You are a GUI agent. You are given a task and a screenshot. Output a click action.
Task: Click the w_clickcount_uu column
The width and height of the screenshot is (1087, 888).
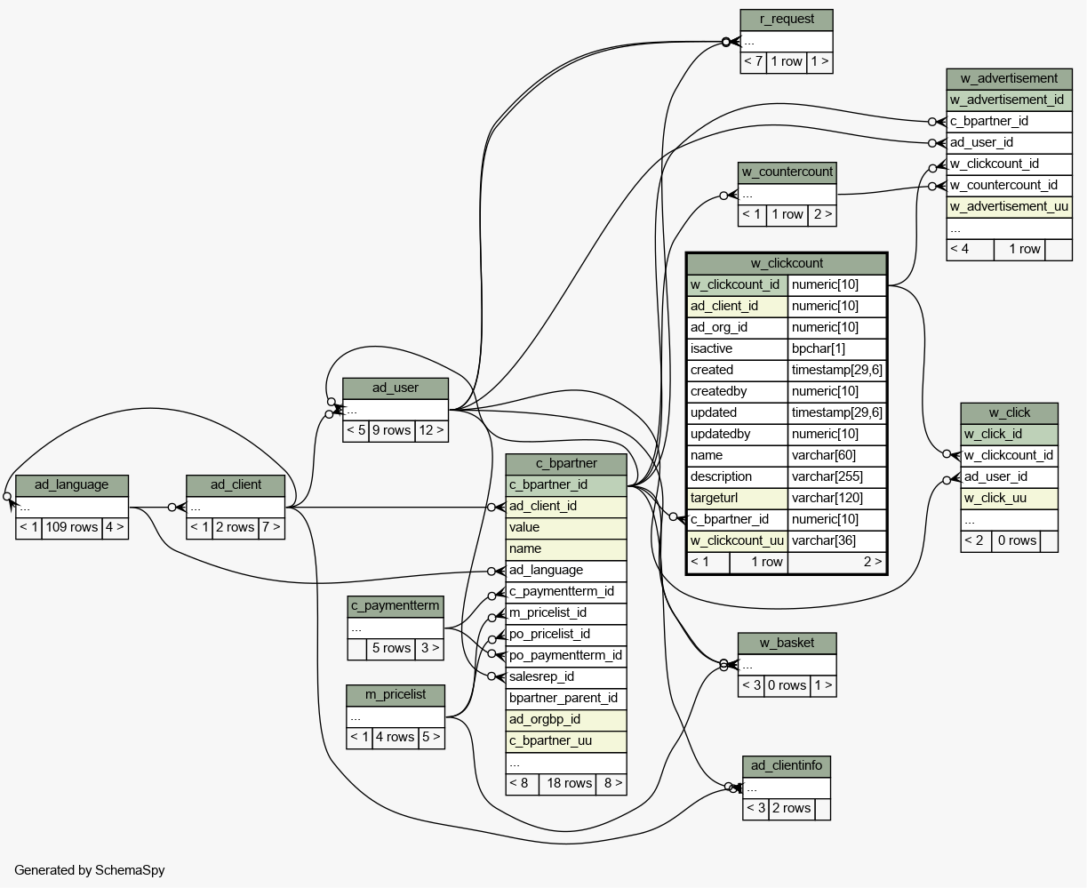click(737, 540)
